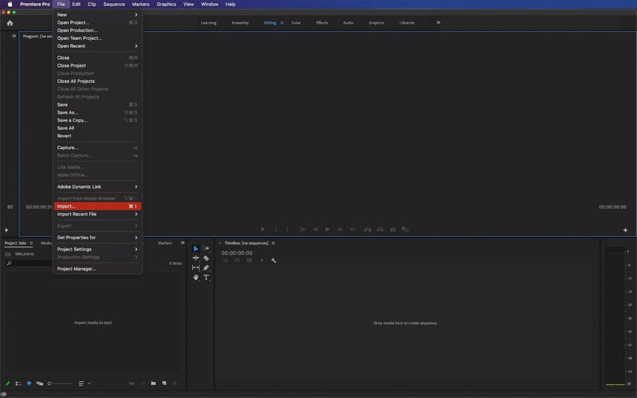Click the Lift button
Viewport: 637px width, 398px height.
(x=368, y=229)
